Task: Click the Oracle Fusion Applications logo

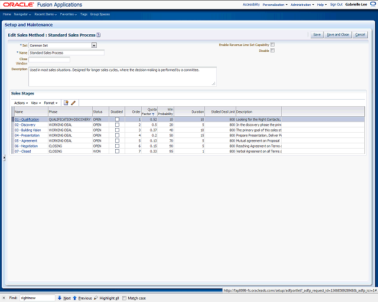Action: [x=43, y=5]
